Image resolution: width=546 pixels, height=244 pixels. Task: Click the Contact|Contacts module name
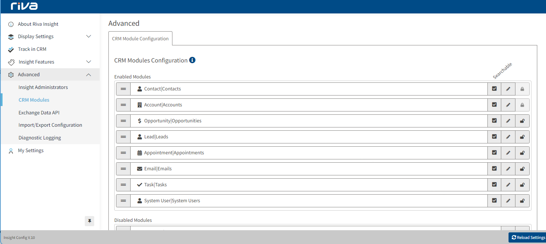[x=163, y=89]
